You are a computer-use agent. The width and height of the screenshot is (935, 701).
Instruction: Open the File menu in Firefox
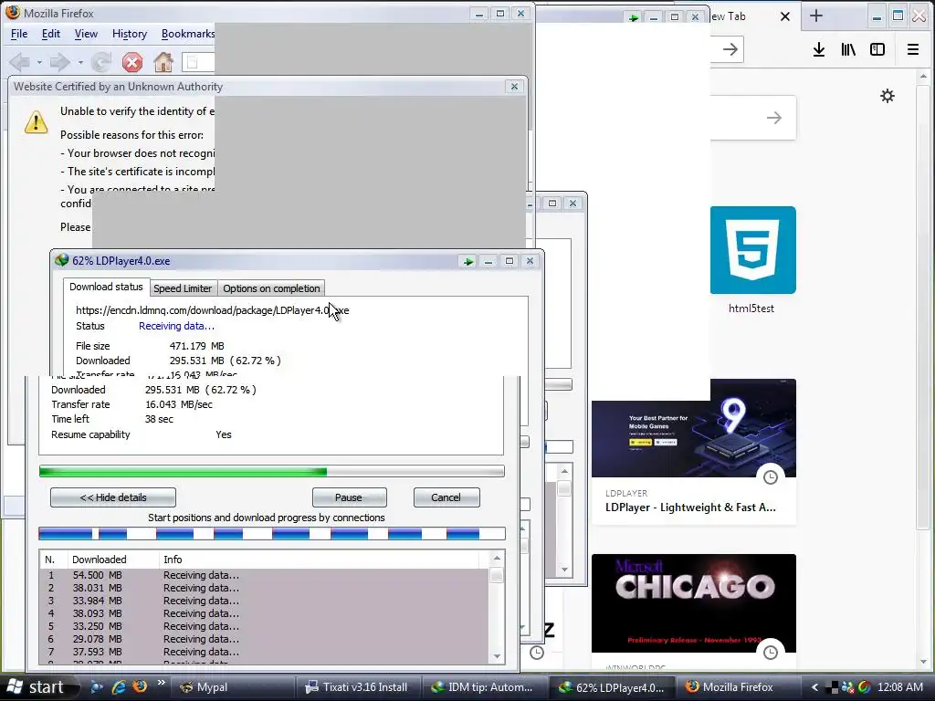coord(19,34)
